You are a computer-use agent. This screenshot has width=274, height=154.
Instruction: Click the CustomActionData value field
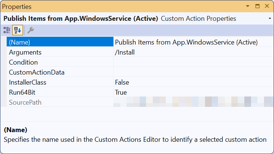click(193, 72)
